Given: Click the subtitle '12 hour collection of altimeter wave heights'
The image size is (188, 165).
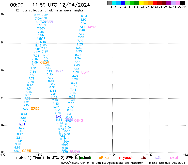Looking at the screenshot, I should point(49,10).
